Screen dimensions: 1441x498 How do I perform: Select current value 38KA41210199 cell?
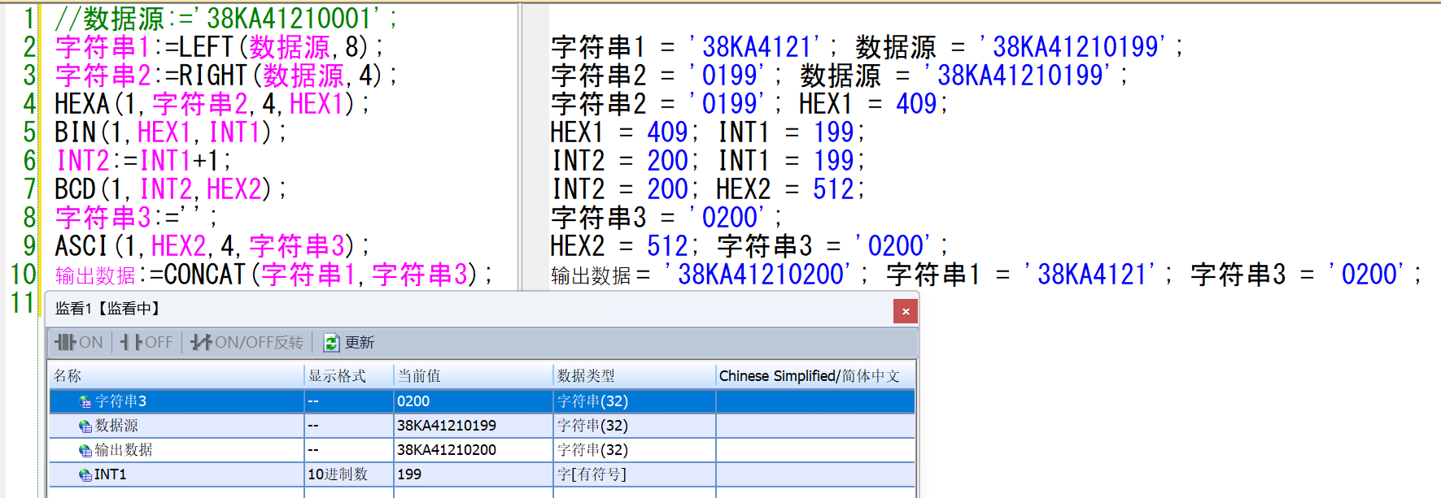tap(472, 426)
